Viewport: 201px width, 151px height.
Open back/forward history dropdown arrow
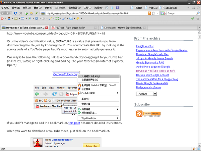[x=11, y=13]
